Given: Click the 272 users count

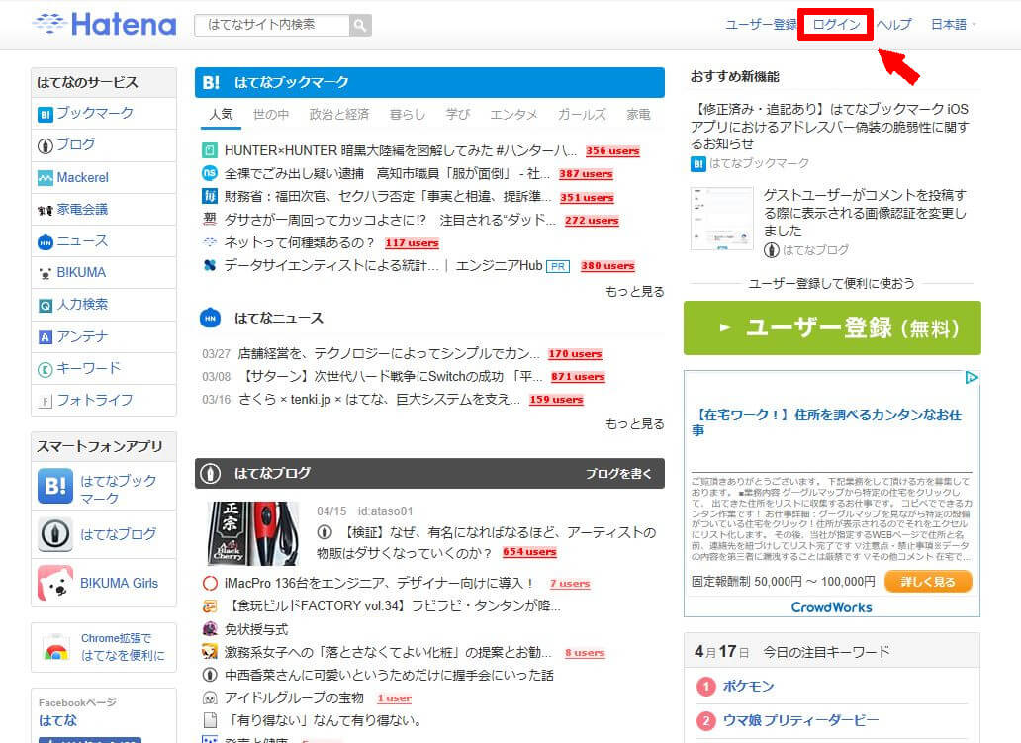Looking at the screenshot, I should point(592,220).
